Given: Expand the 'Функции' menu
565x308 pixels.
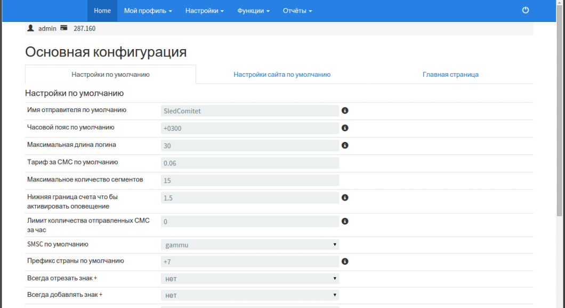Looking at the screenshot, I should 253,11.
